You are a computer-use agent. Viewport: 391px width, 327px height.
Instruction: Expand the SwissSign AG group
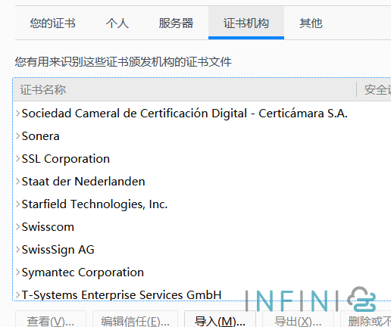[x=17, y=250]
